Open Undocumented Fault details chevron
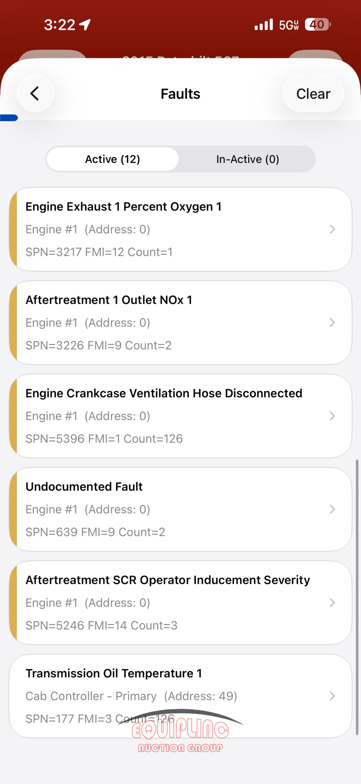Screen dimensions: 361x784 click(x=332, y=509)
